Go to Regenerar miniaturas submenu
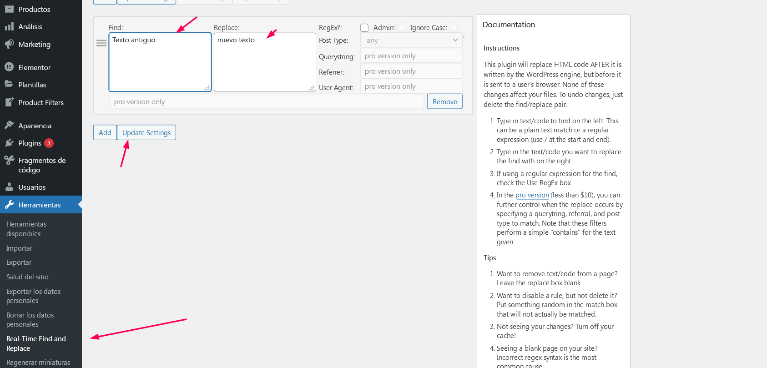This screenshot has width=767, height=368. pos(38,363)
